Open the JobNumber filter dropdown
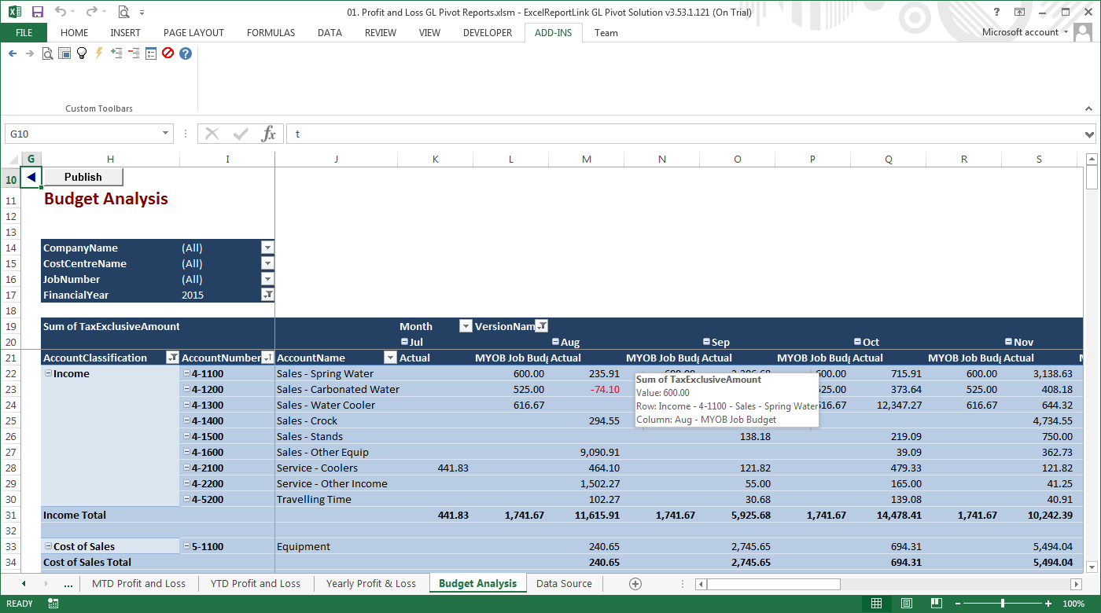1101x613 pixels. (x=267, y=279)
